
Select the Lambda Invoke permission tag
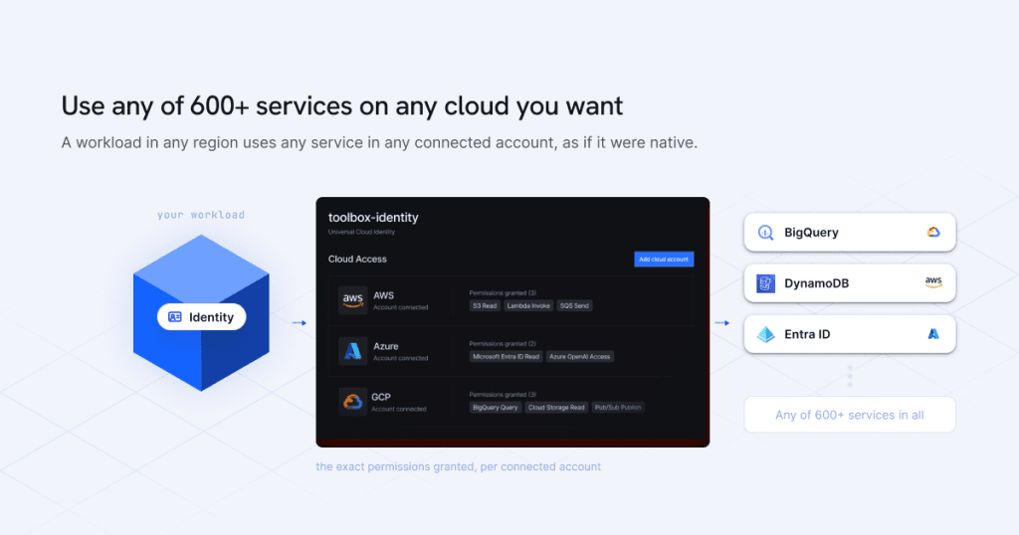(528, 306)
